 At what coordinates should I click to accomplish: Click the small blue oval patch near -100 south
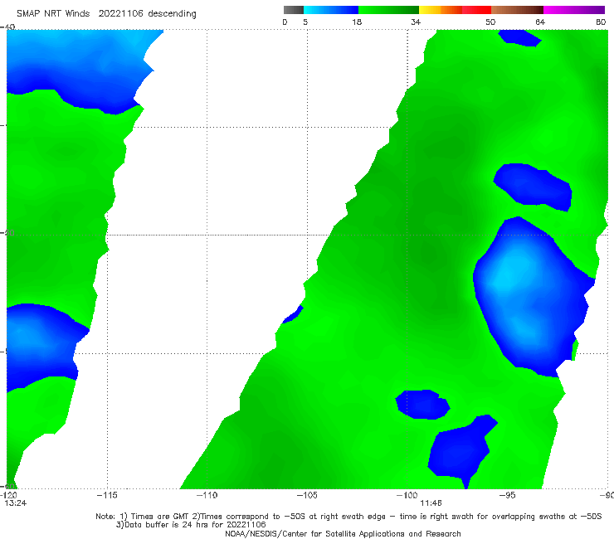point(422,405)
